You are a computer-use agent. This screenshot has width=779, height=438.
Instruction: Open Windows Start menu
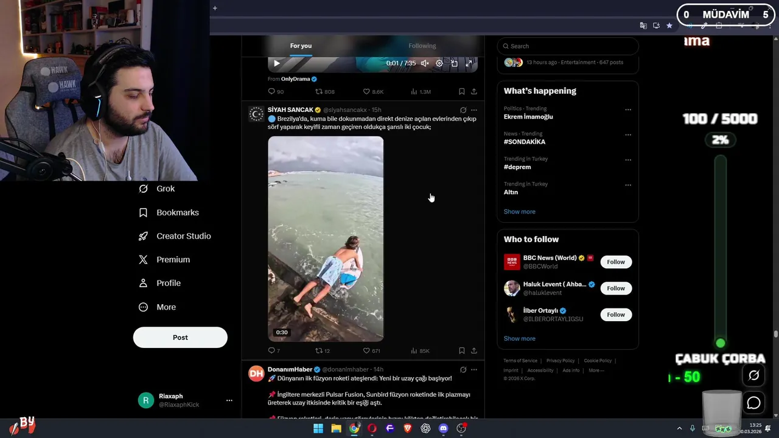[x=318, y=428]
